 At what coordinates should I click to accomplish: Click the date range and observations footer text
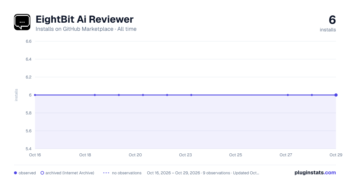click(203, 173)
